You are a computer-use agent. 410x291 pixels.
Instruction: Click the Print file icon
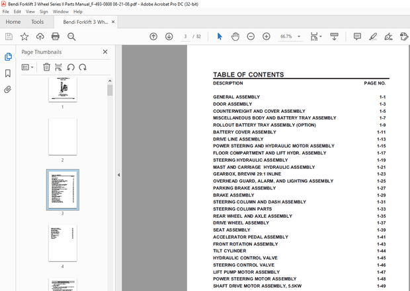pyautogui.click(x=56, y=36)
